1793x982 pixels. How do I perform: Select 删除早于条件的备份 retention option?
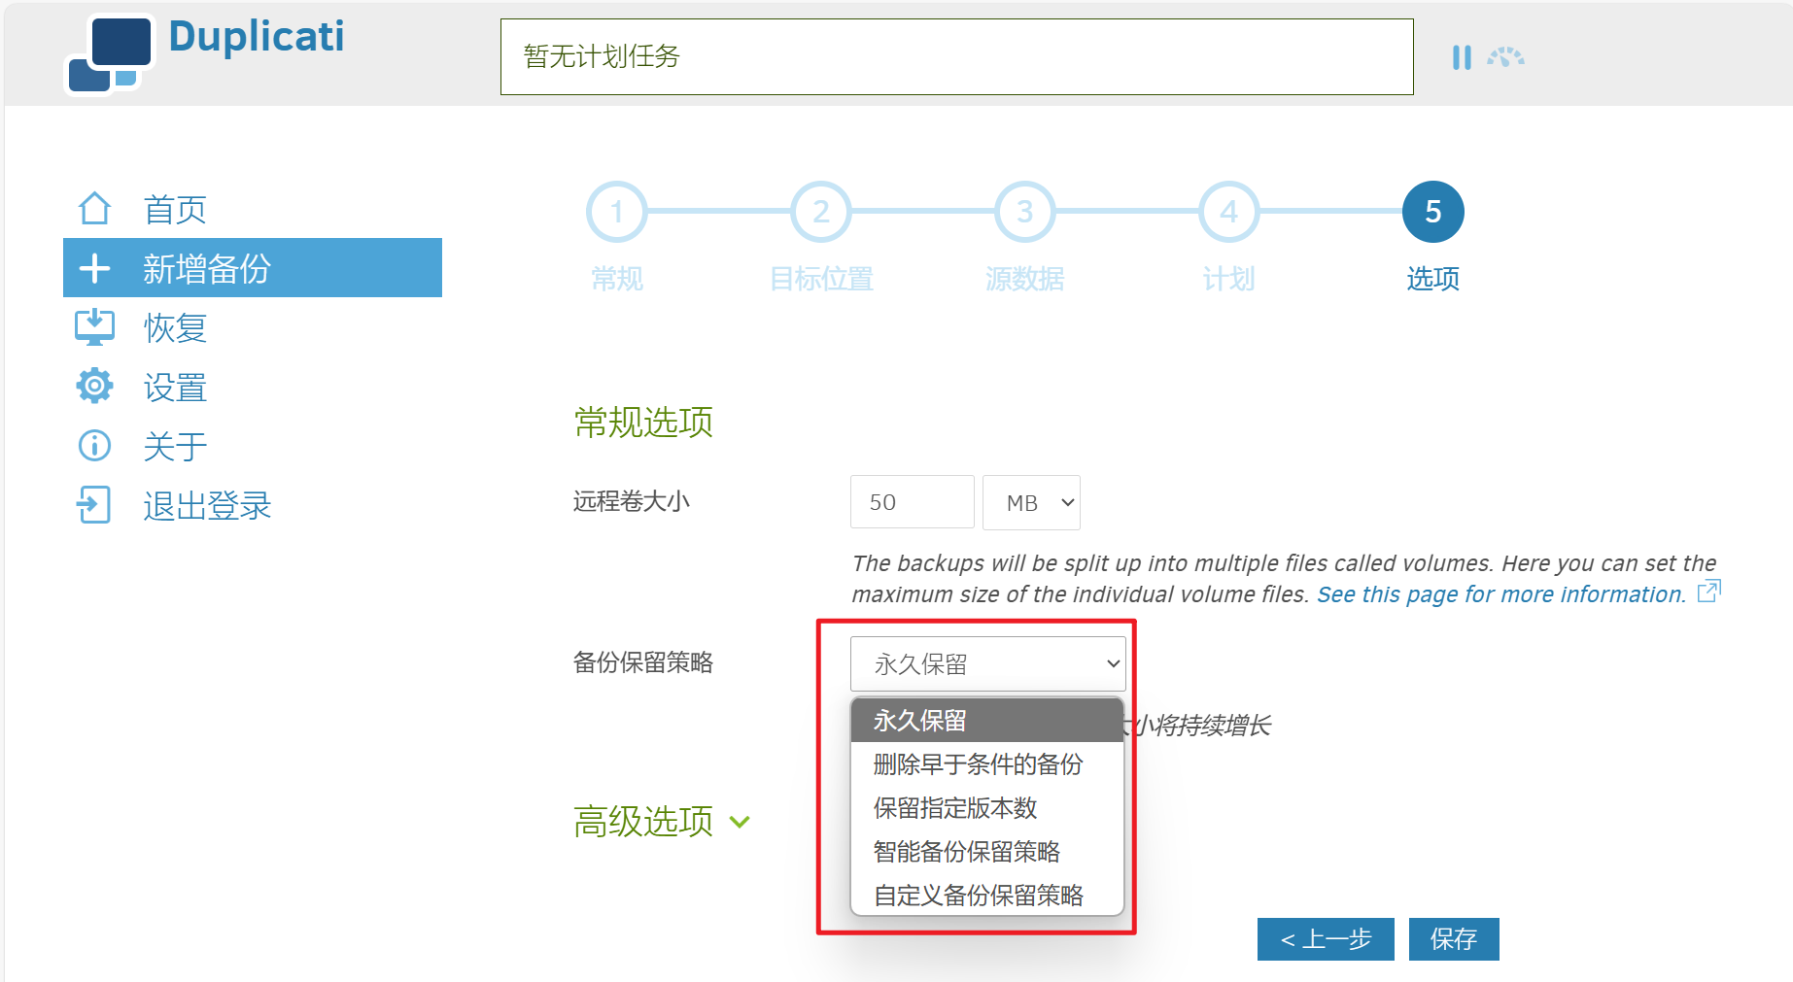click(981, 764)
